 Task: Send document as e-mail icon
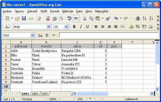(x=30, y=19)
